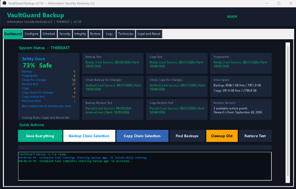This screenshot has height=189, width=296.
Task: Select the Integrity tab
Action: tap(80, 34)
